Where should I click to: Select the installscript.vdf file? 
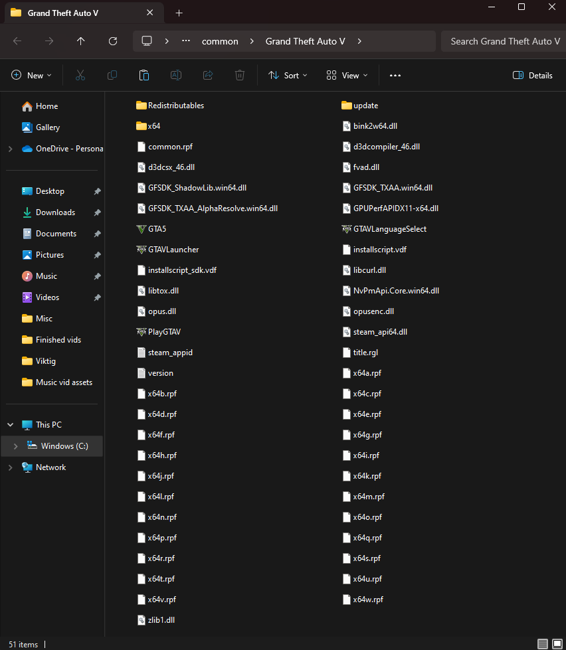coord(374,250)
